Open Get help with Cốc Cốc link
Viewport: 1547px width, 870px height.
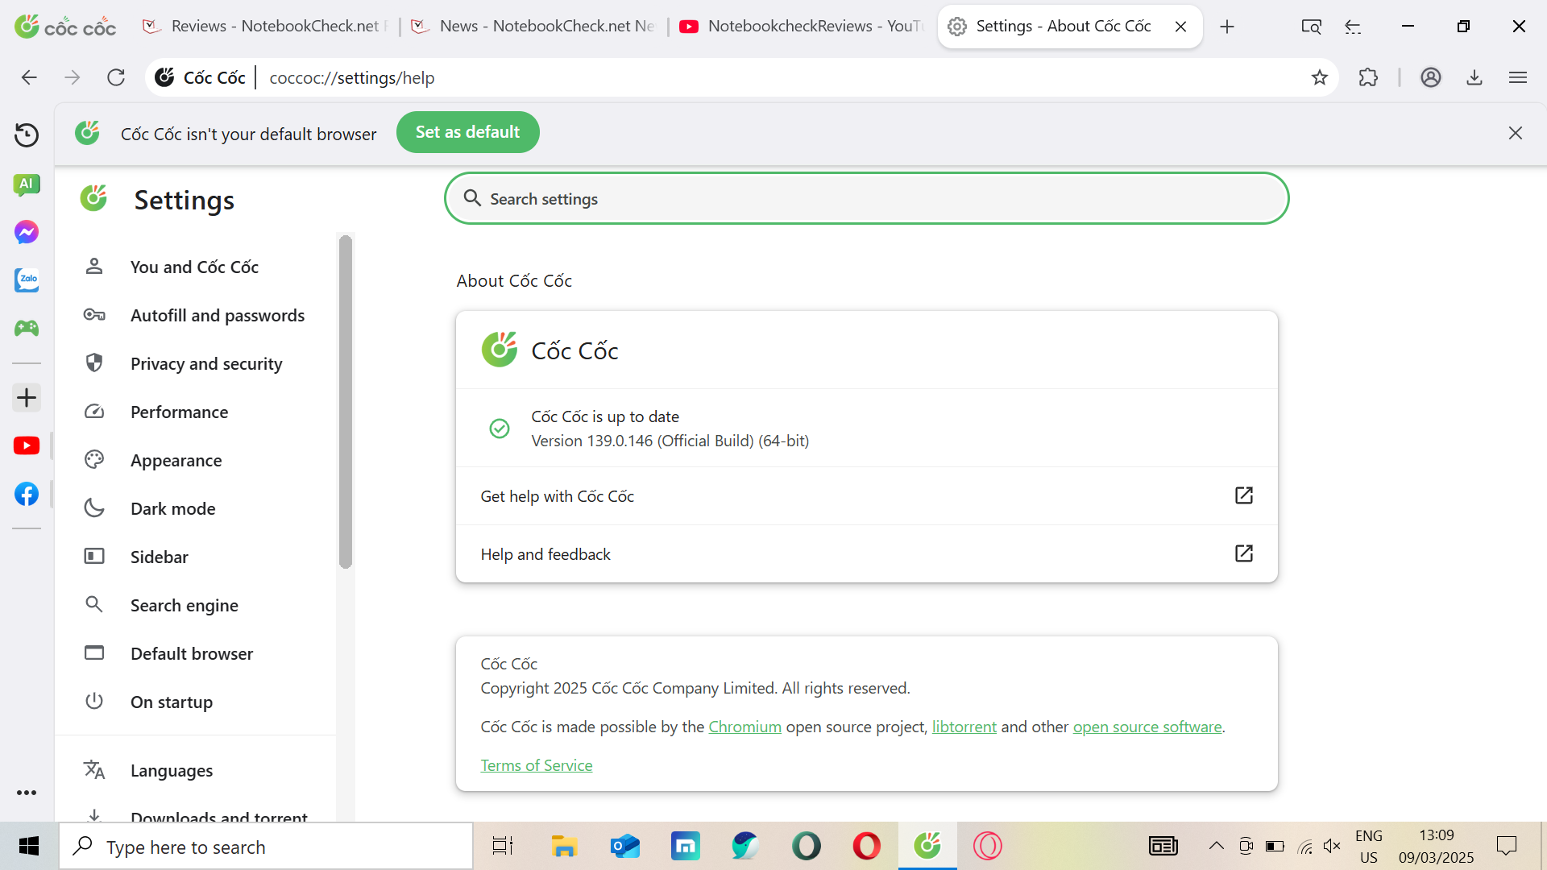point(866,496)
